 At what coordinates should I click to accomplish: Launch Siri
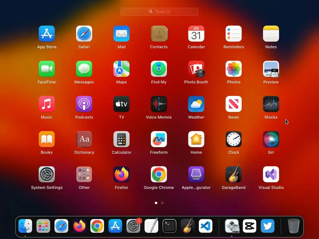click(x=271, y=139)
